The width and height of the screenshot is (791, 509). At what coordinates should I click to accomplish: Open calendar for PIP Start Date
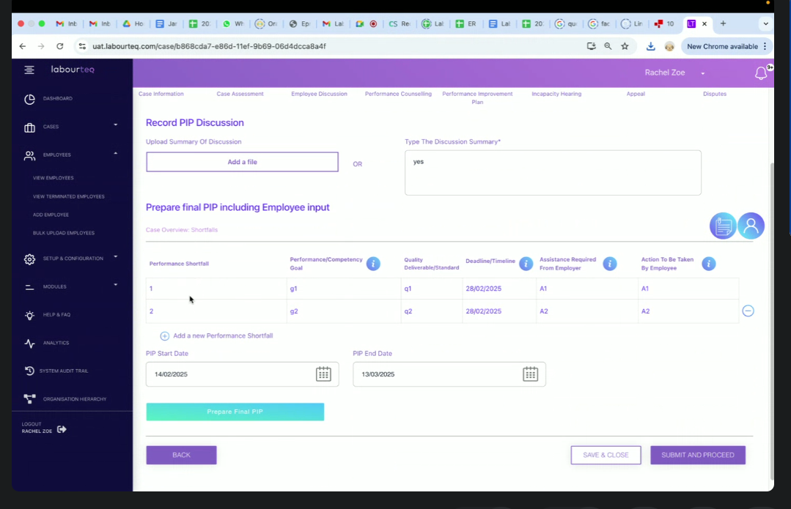323,374
